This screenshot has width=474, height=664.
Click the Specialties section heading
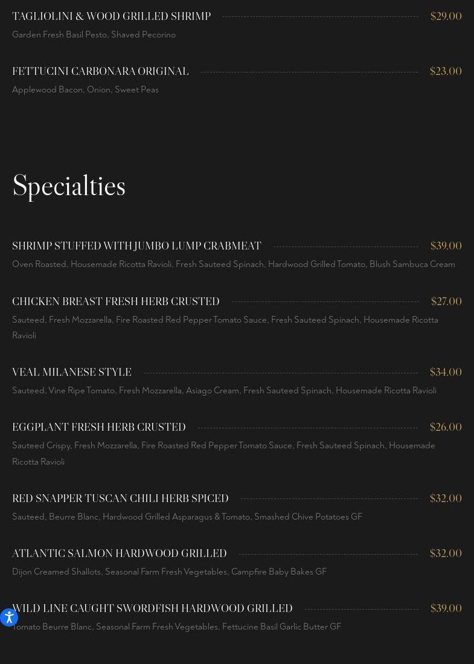[69, 186]
